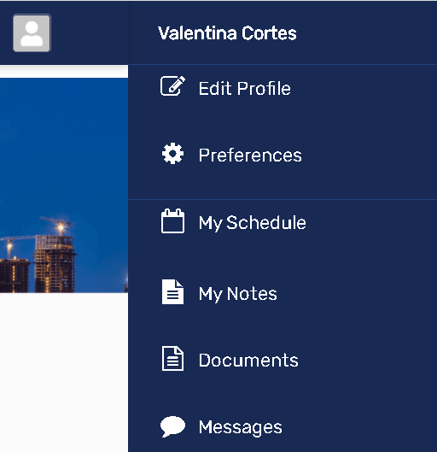Screen dimensions: 437x452
Task: Click the My Notes filled page icon
Action: tap(172, 291)
